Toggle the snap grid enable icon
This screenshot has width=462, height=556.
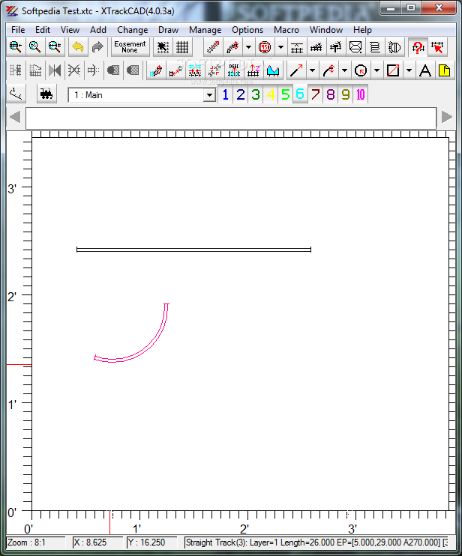click(x=163, y=46)
